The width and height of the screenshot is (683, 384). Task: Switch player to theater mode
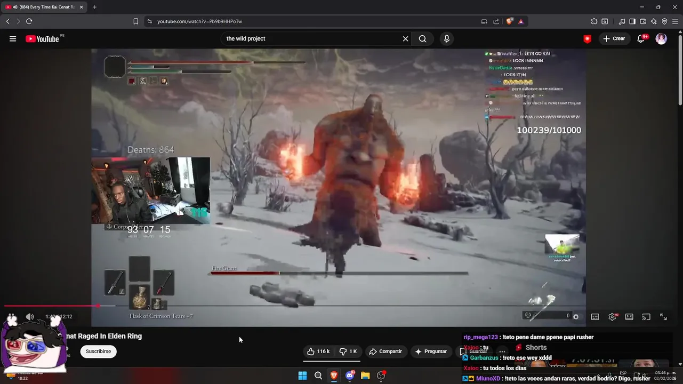[x=629, y=317]
